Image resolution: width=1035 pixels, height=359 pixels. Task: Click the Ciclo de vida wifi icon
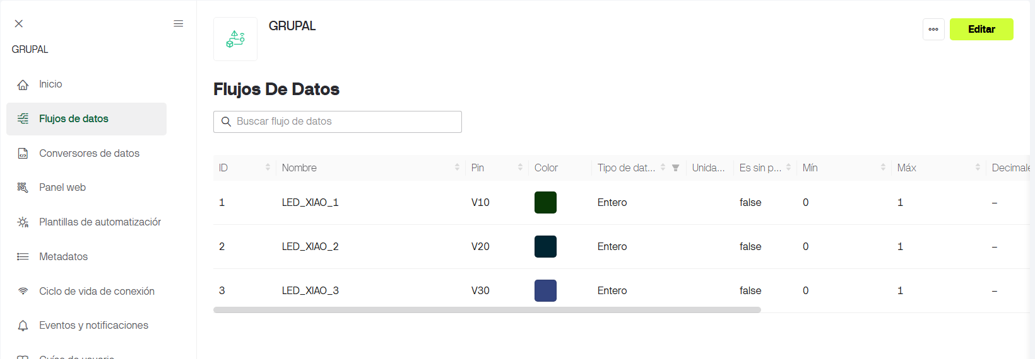[x=23, y=291]
